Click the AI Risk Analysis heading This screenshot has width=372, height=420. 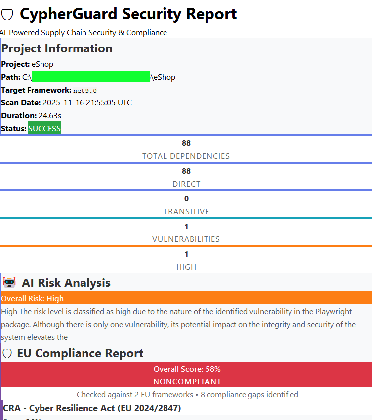pos(66,283)
